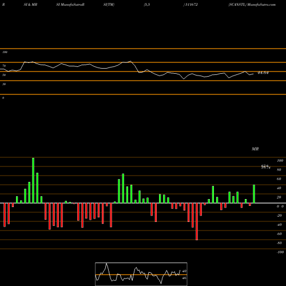Click the 0 label below the RSI panel
The width and height of the screenshot is (286, 286).
click(3, 98)
